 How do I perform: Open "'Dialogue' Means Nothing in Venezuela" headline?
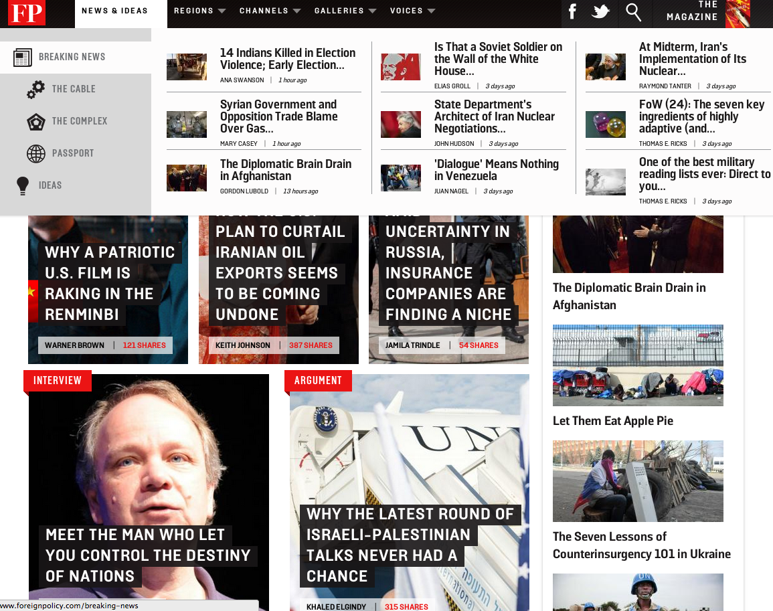click(497, 169)
